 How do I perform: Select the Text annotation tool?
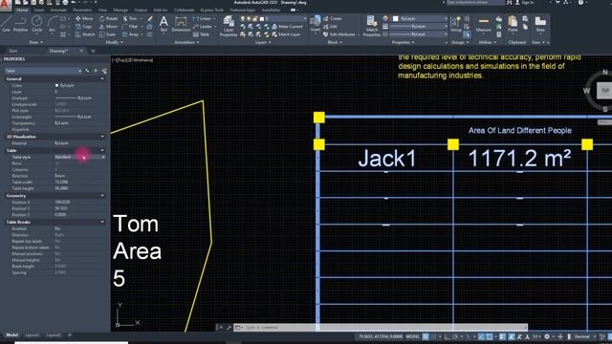[164, 23]
